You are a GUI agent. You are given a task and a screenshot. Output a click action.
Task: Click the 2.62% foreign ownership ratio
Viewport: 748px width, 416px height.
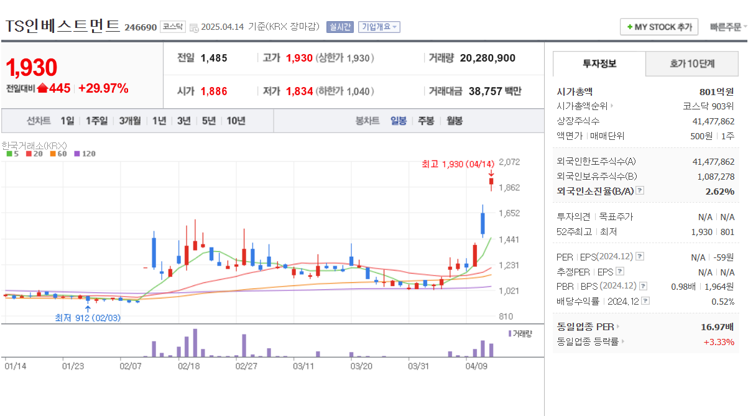click(720, 192)
